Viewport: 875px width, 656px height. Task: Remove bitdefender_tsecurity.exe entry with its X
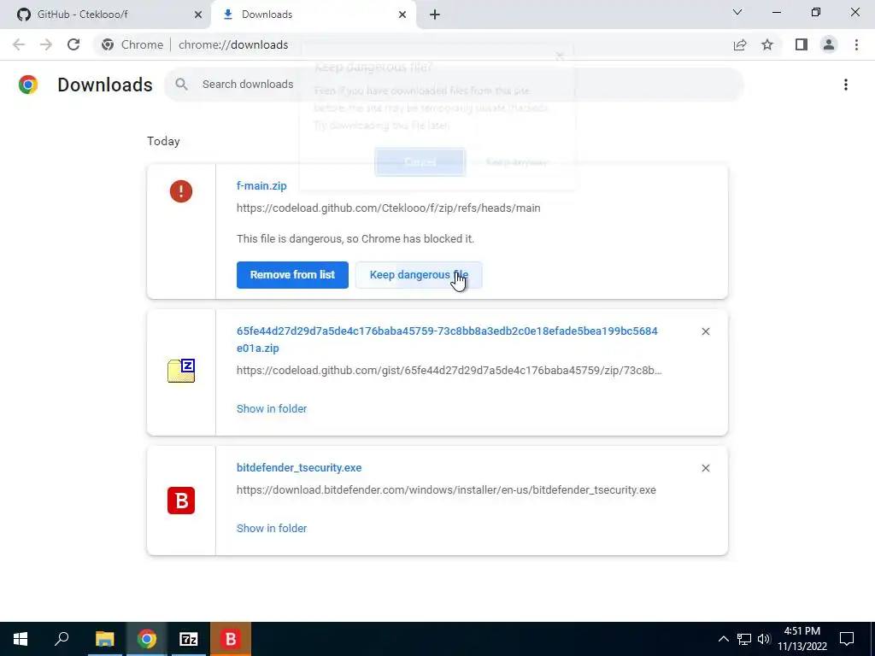pyautogui.click(x=705, y=468)
